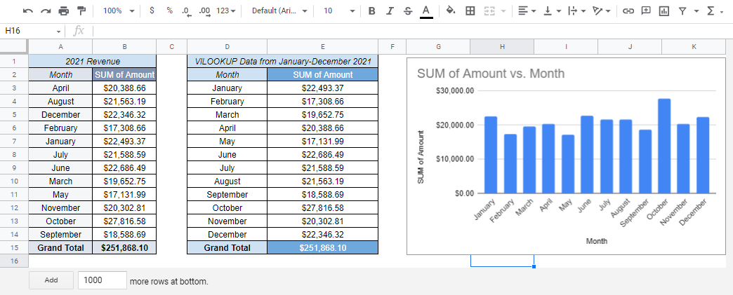Click the Borders icon

(x=470, y=11)
